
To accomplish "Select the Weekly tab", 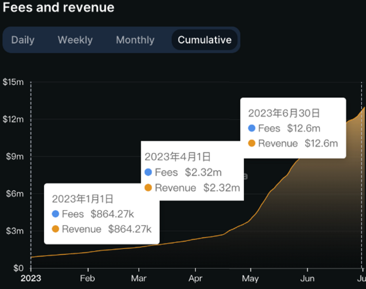I will (x=75, y=40).
